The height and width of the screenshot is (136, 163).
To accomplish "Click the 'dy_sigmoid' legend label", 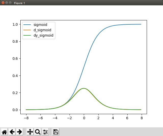I will point(44,35).
